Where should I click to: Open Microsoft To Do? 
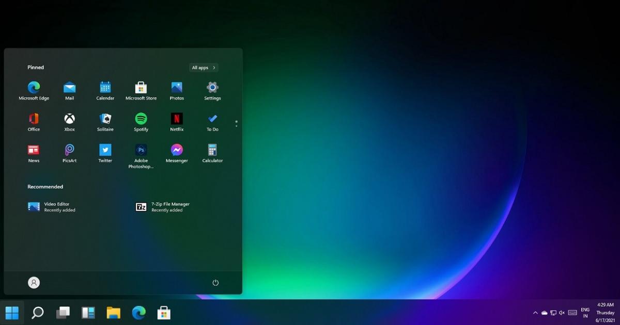point(212,119)
